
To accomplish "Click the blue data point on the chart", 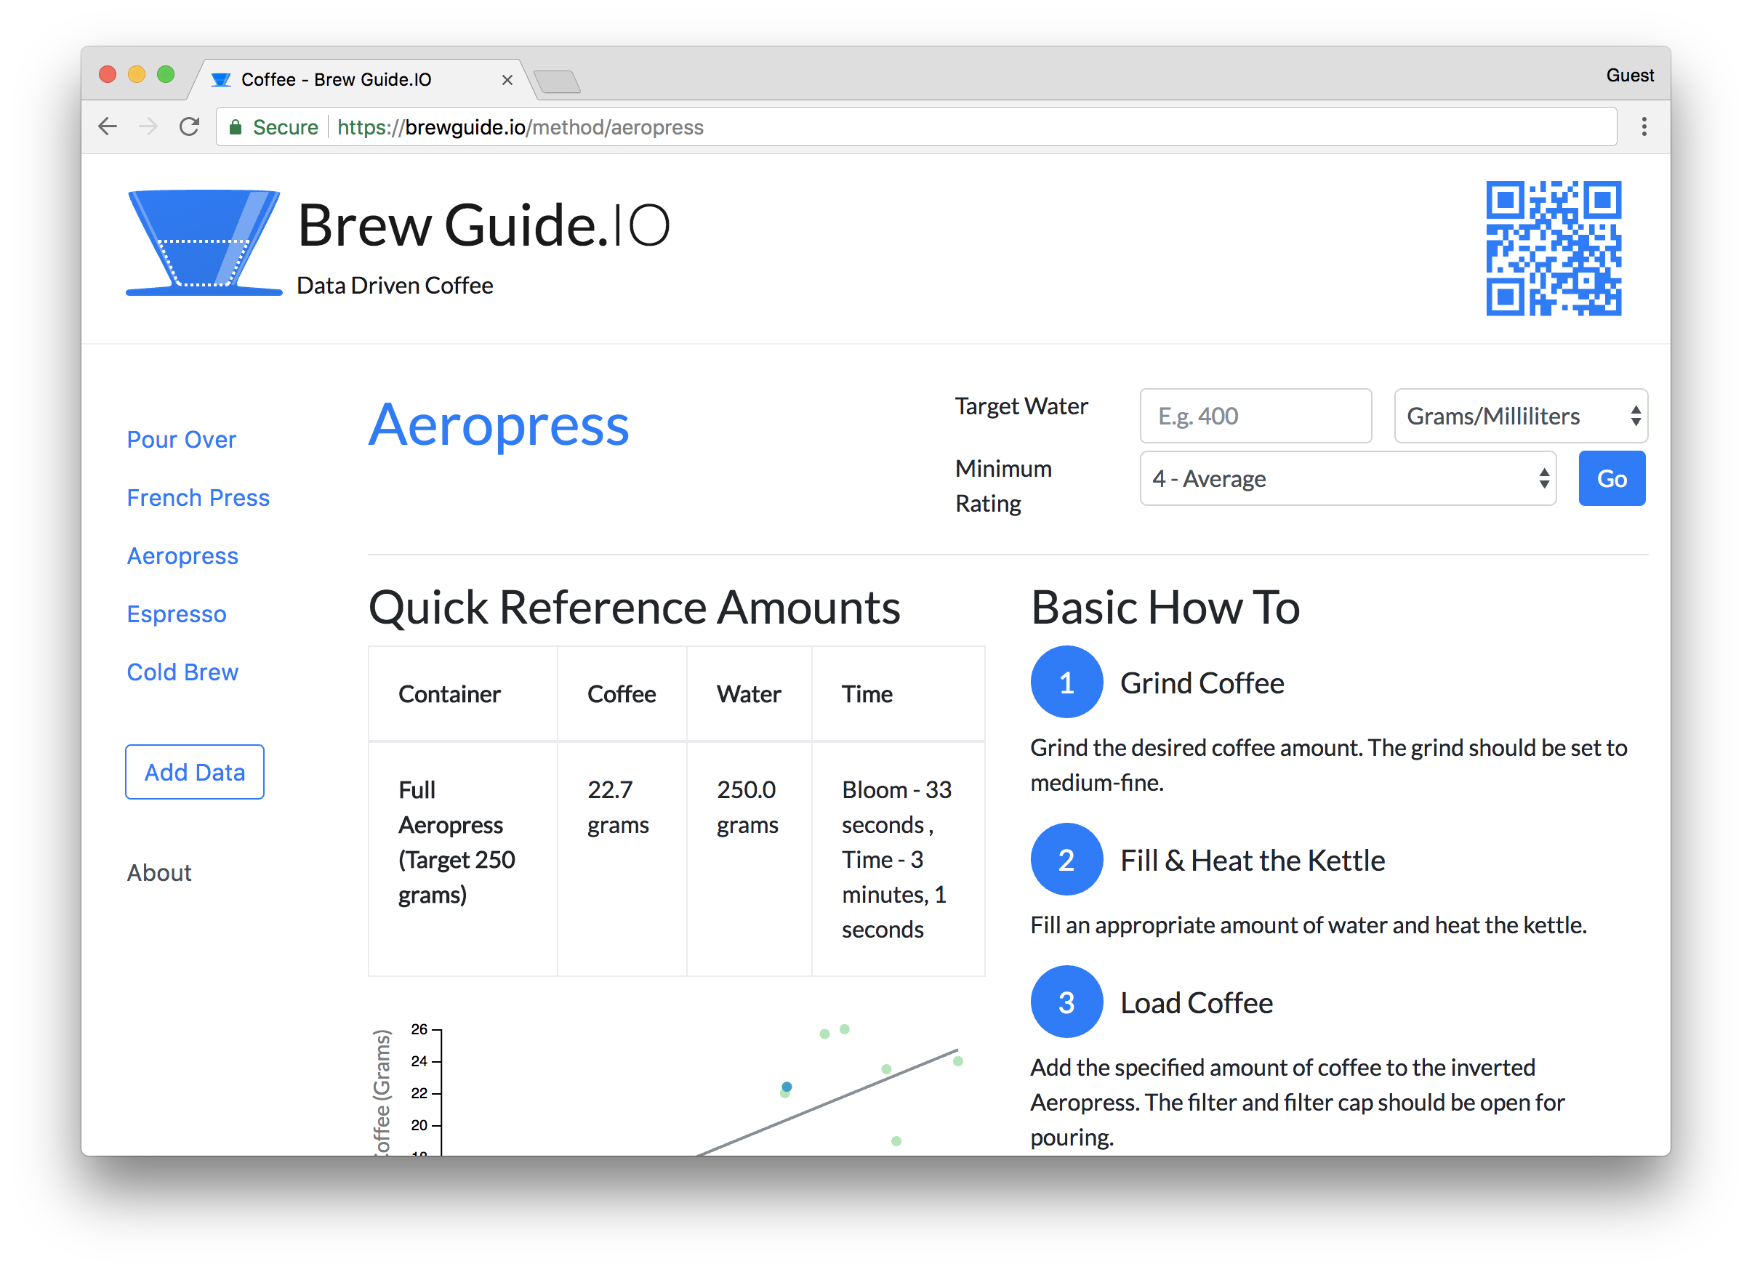I will (x=786, y=1087).
